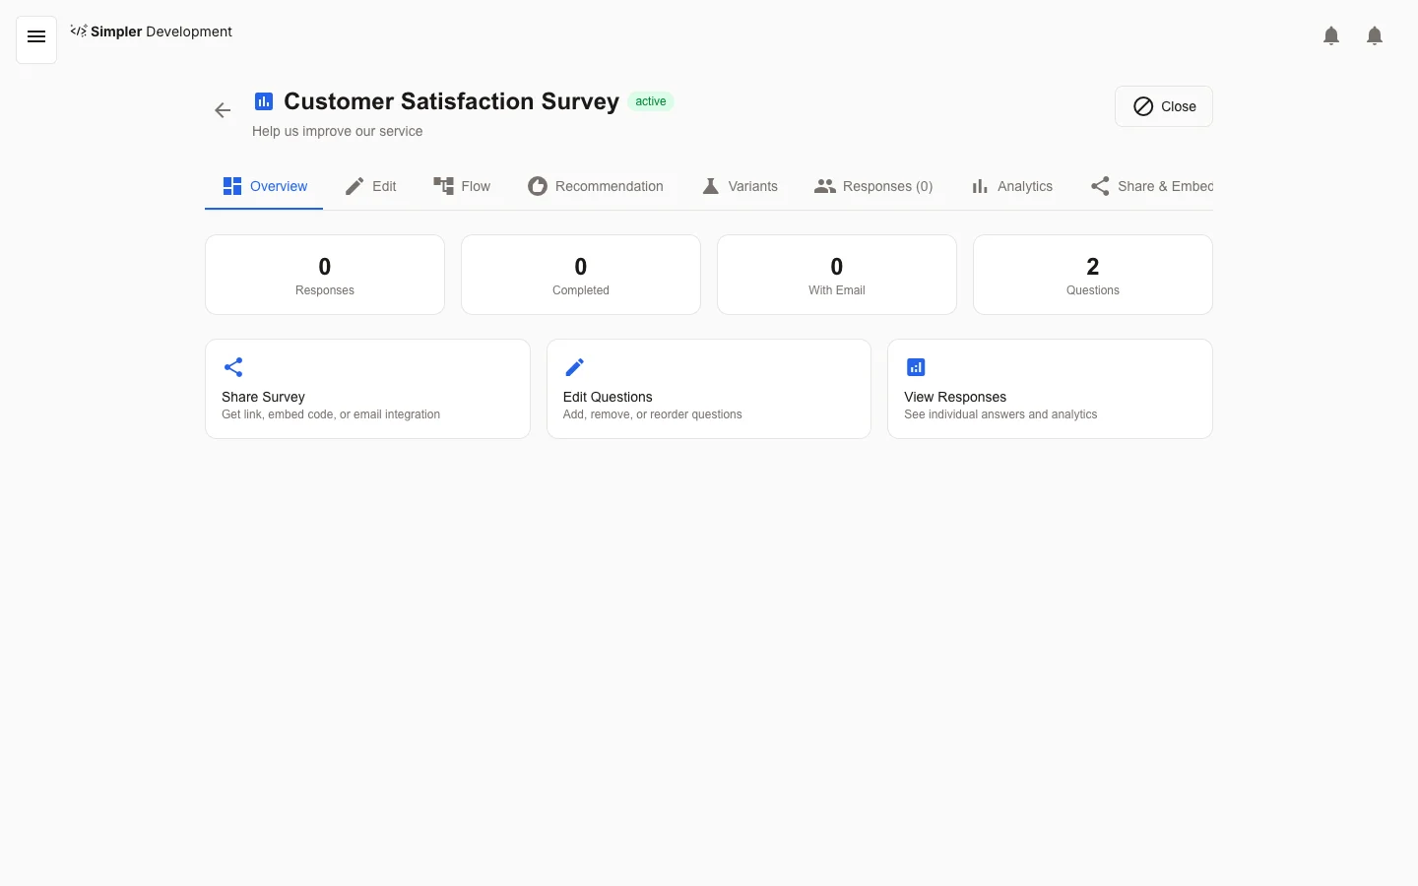1418x886 pixels.
Task: Open the Recommendation tab
Action: 596,186
